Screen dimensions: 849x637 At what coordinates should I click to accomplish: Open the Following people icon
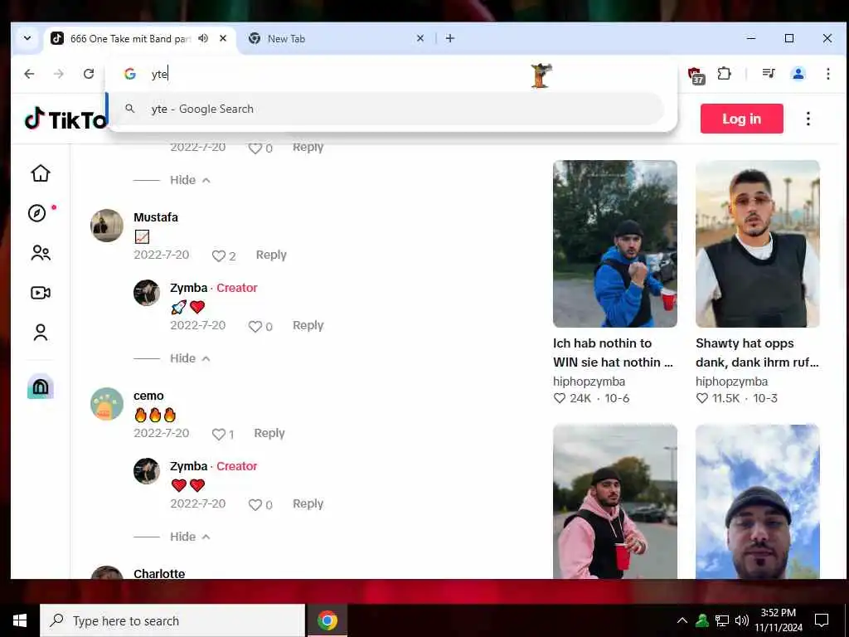(41, 253)
